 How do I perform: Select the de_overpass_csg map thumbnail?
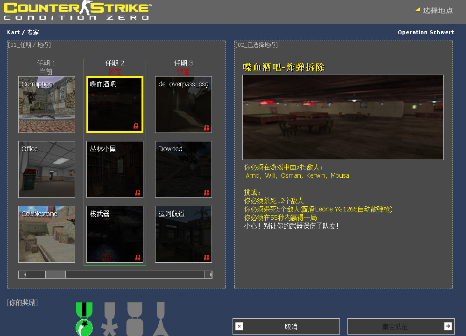point(184,105)
